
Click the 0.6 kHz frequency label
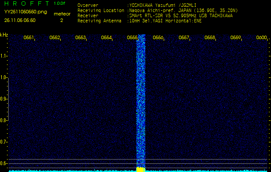(x=3, y=163)
